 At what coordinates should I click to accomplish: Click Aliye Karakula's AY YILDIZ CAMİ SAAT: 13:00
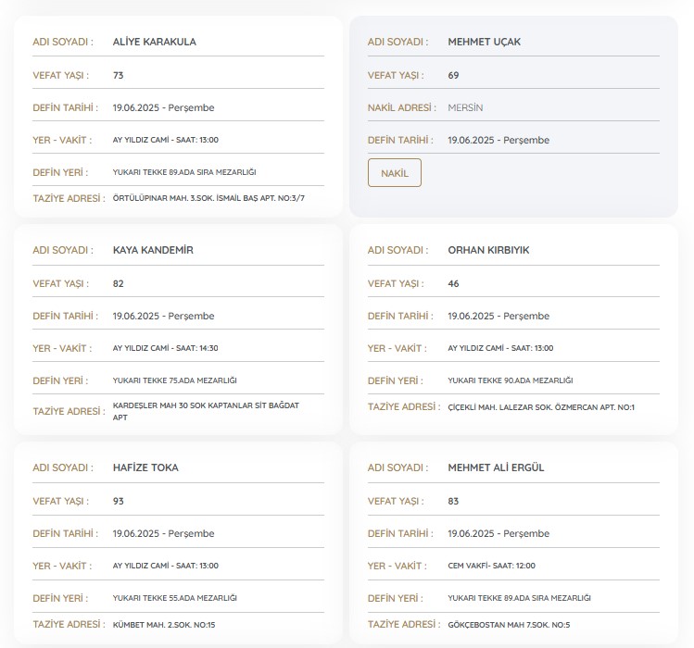coord(166,140)
